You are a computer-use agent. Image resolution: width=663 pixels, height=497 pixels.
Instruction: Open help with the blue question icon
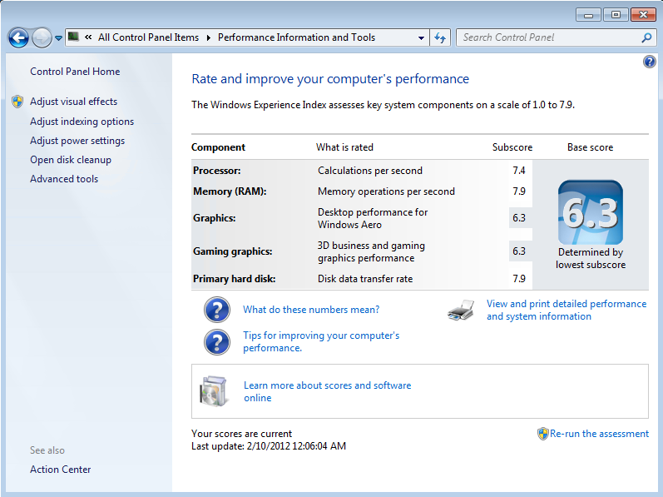click(x=650, y=62)
